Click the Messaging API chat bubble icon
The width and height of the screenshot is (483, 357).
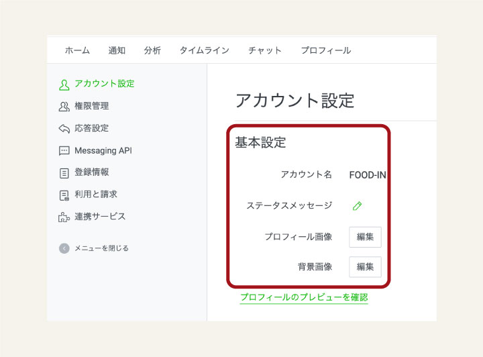(x=64, y=150)
